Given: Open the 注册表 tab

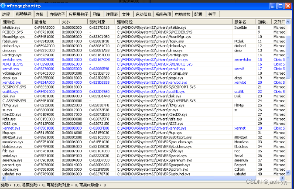Looking at the screenshot, I should (x=112, y=14).
